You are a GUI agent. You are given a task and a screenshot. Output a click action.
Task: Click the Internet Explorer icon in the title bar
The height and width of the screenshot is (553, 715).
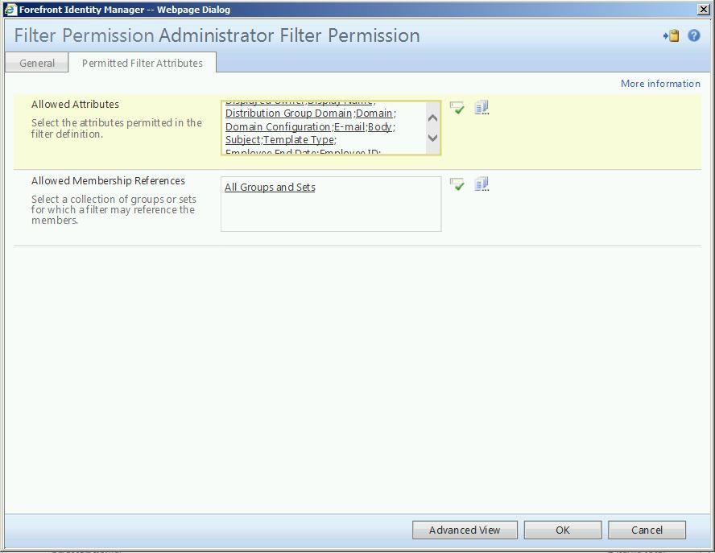pyautogui.click(x=10, y=10)
